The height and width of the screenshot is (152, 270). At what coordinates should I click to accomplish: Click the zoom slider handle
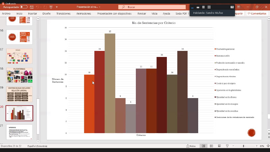pos(244,146)
